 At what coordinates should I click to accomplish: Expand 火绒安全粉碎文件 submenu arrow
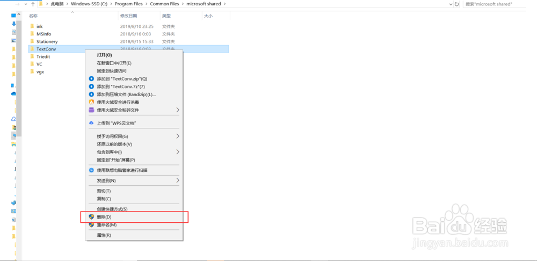coord(178,110)
